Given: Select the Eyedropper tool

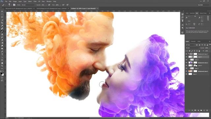Looking at the screenshot, I should [x=2, y=26].
